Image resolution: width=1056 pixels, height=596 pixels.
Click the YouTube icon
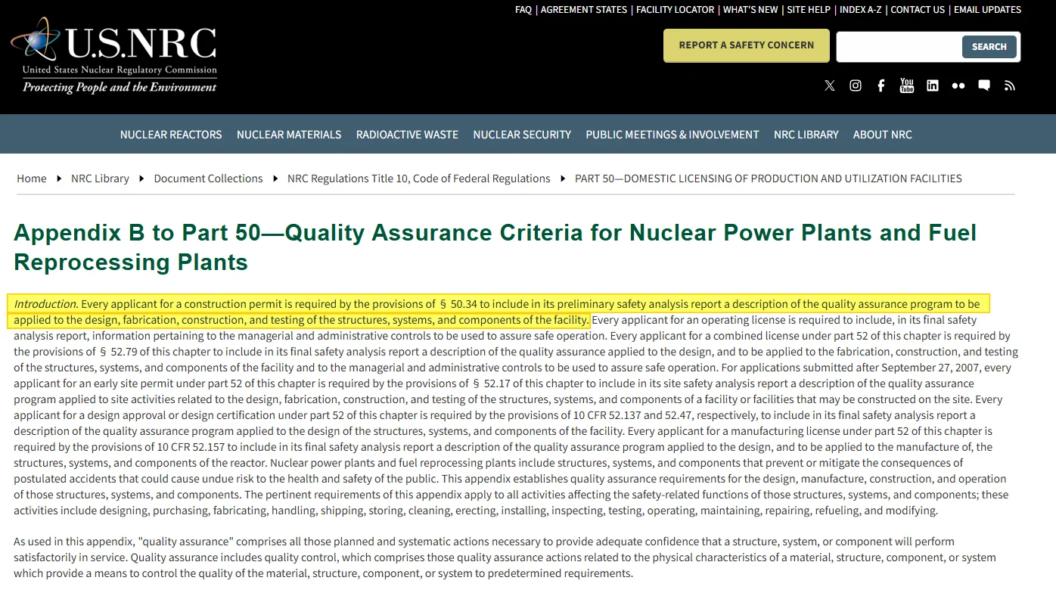point(907,85)
